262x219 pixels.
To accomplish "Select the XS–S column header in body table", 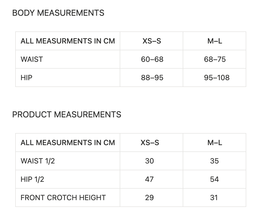I will tap(152, 41).
